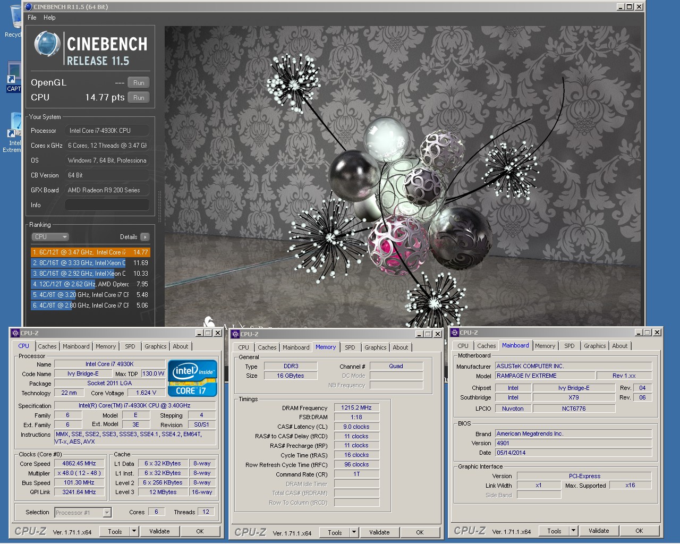Screen dimensions: 680x544
Task: Switch to CPU tab in right CPU-Z window
Action: 463,346
